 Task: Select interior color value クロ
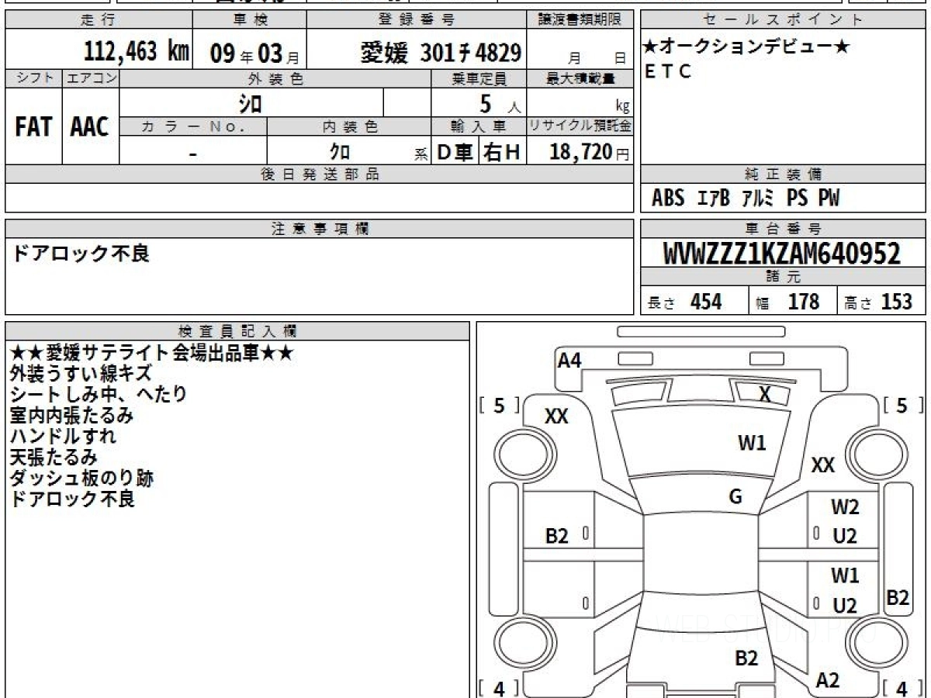click(x=339, y=152)
